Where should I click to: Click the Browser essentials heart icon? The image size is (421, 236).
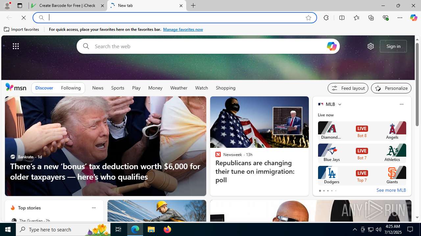[385, 18]
